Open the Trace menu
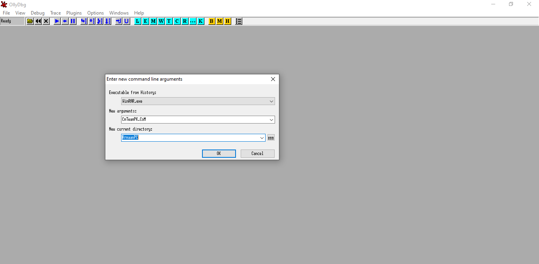This screenshot has width=539, height=264. click(x=56, y=13)
